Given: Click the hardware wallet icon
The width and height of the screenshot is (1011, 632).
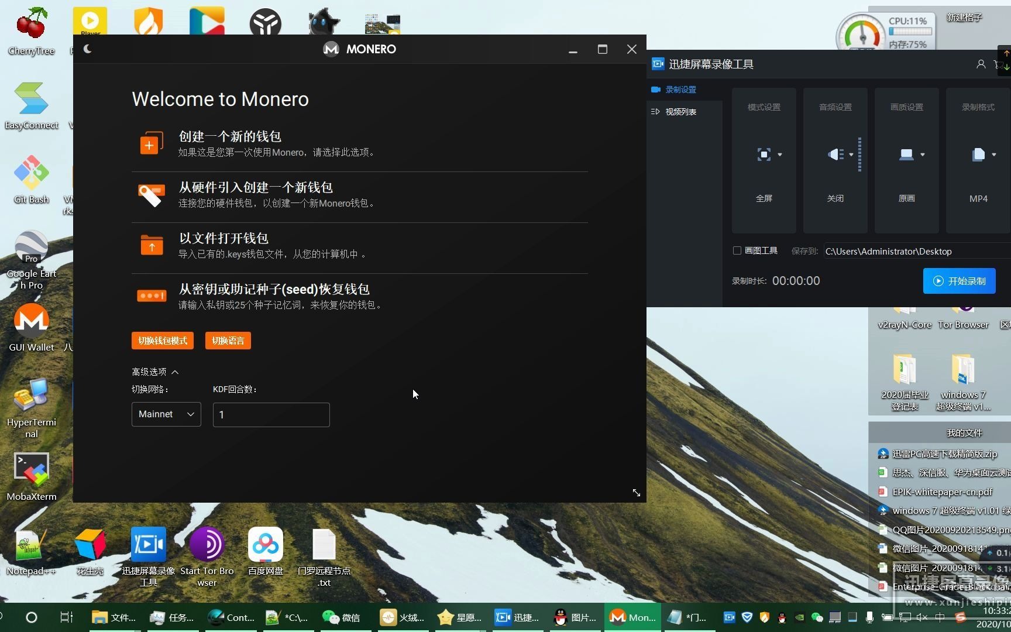Looking at the screenshot, I should tap(152, 194).
